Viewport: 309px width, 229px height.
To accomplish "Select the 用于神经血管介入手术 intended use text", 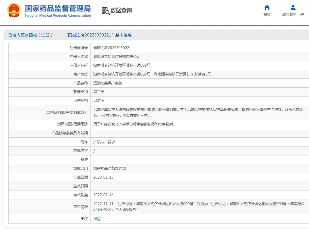I will (134, 124).
